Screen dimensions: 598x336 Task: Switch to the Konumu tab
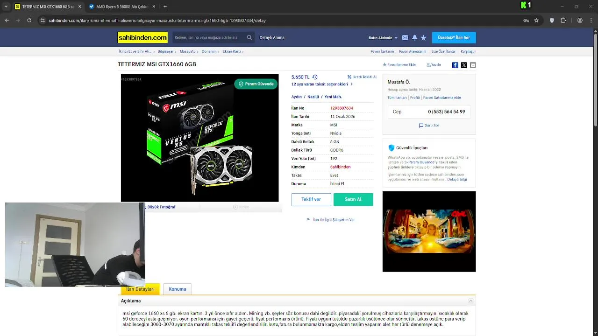tap(178, 289)
